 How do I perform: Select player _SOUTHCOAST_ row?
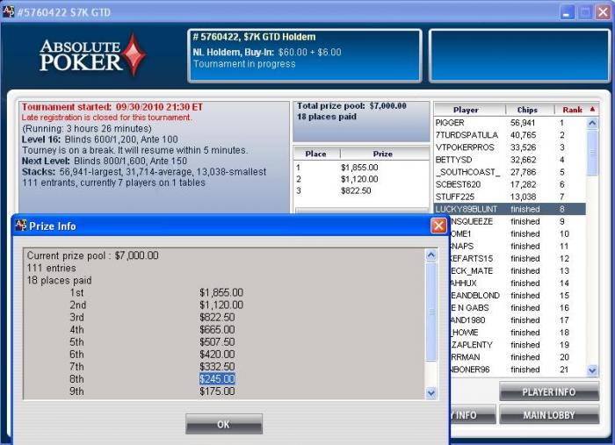coord(510,172)
